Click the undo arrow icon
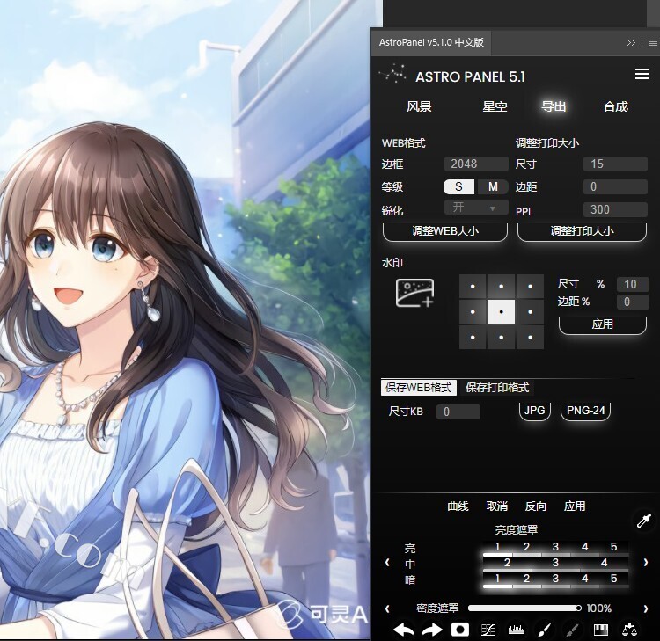The width and height of the screenshot is (660, 641). point(403,630)
